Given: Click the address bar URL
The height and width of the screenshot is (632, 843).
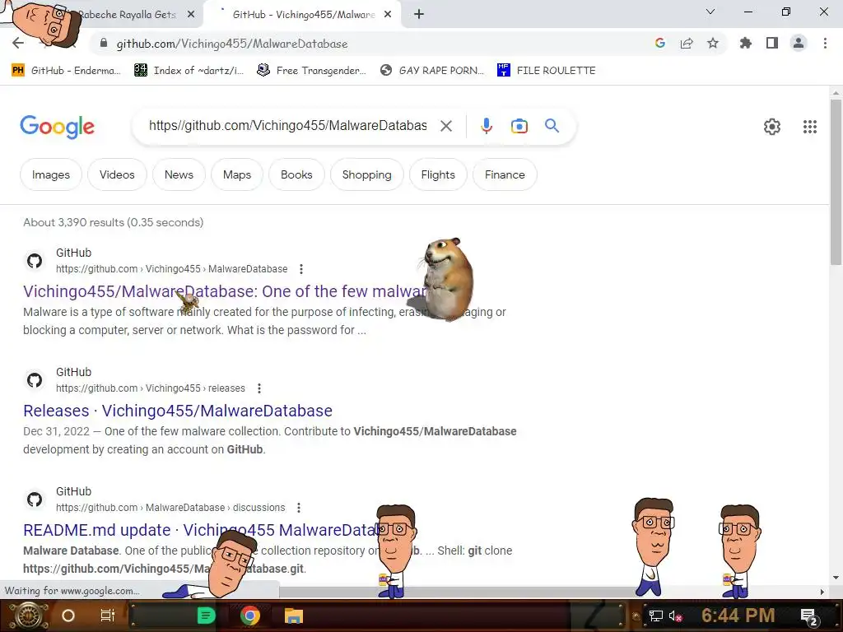Looking at the screenshot, I should pyautogui.click(x=232, y=44).
